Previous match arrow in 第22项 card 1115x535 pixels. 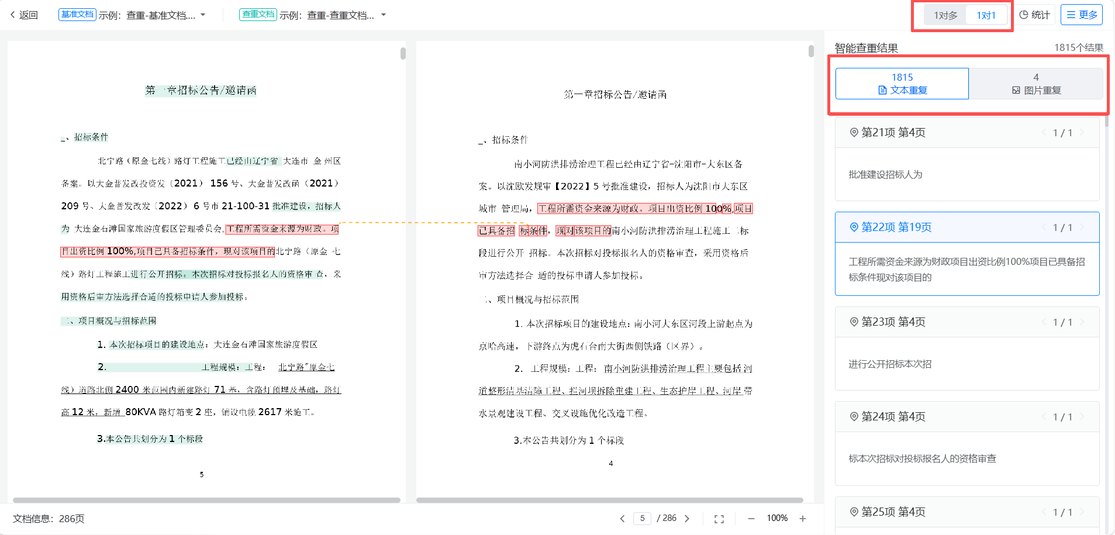click(1044, 227)
